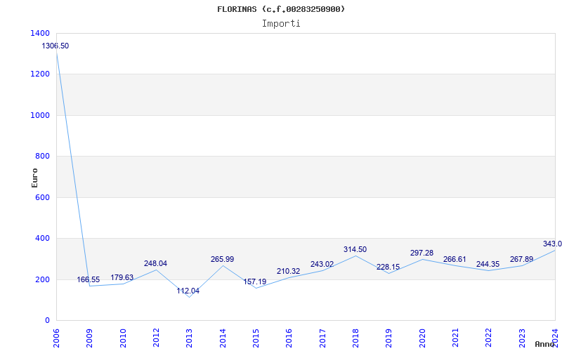Image resolution: width=562 pixels, height=351 pixels.
Task: Click the Anno x-axis label
Action: coord(545,344)
